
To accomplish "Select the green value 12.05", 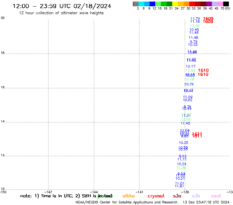I will point(185,120).
